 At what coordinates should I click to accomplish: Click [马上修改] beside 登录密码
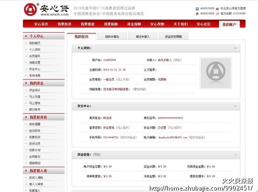(x=123, y=128)
